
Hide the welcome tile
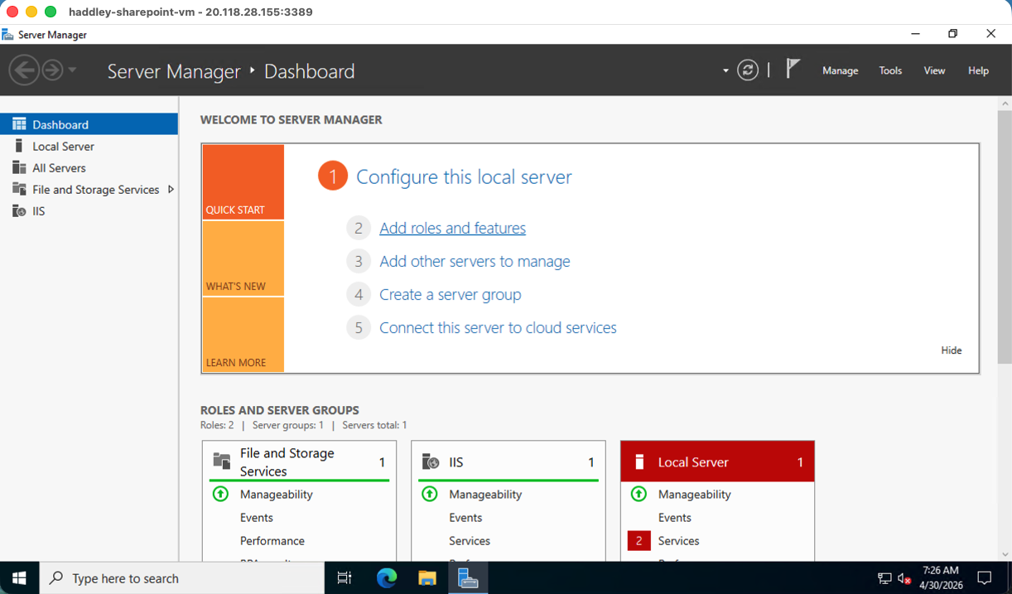(x=952, y=350)
